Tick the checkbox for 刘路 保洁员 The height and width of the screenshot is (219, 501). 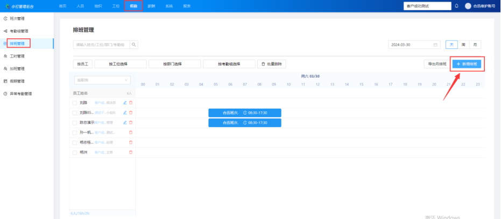tap(74, 103)
